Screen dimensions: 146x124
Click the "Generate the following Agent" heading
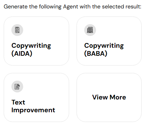pyautogui.click(x=41, y=7)
